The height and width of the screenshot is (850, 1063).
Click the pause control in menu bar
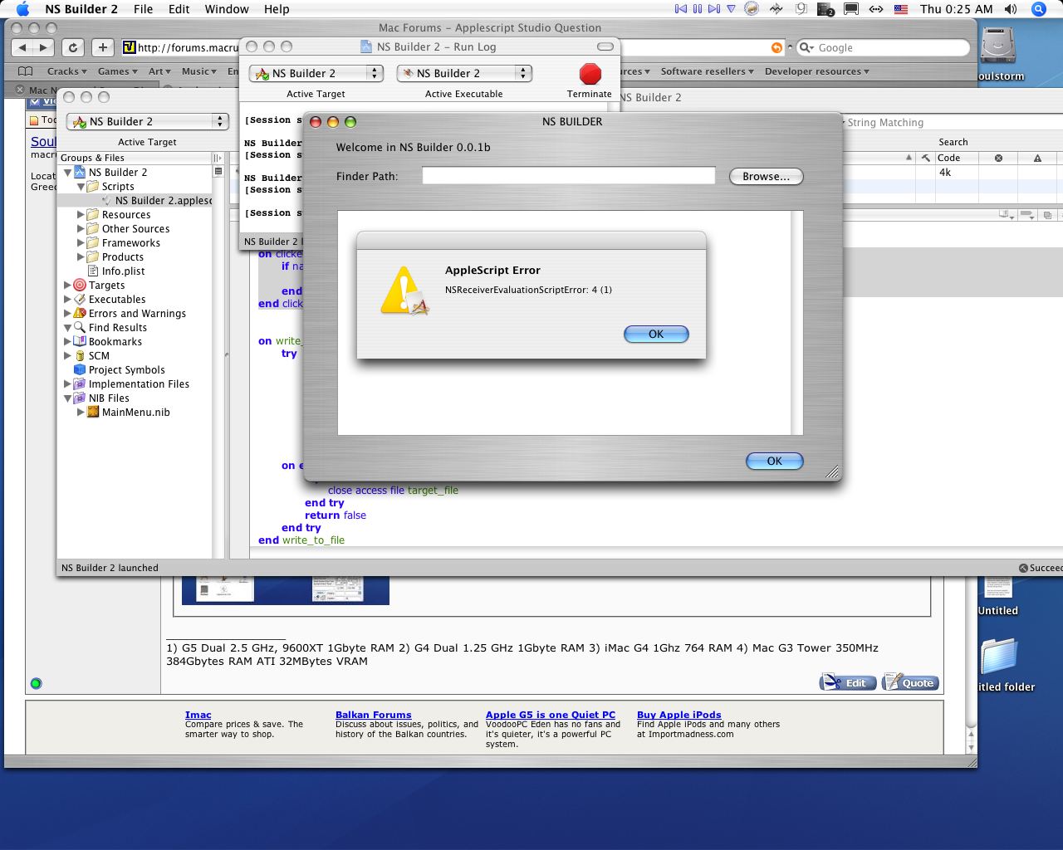[698, 9]
